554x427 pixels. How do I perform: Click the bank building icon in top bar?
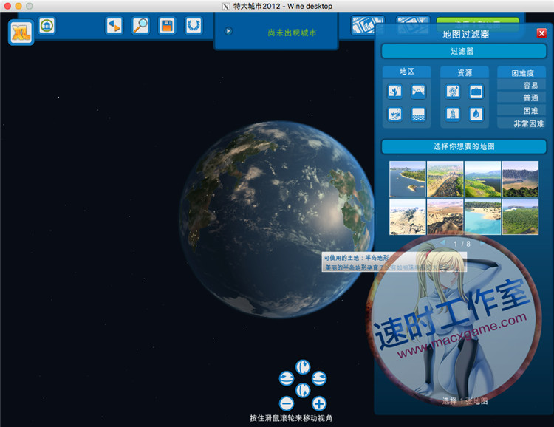[x=47, y=25]
